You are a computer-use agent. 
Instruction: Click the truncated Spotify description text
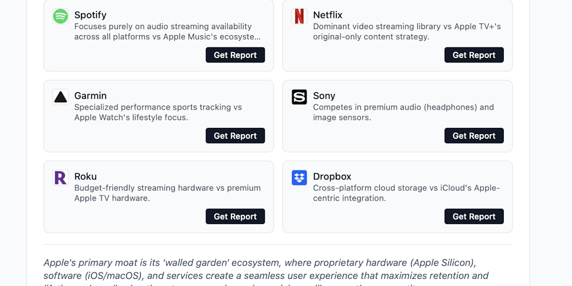pyautogui.click(x=167, y=31)
